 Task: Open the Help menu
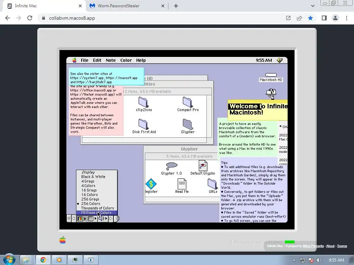click(141, 60)
